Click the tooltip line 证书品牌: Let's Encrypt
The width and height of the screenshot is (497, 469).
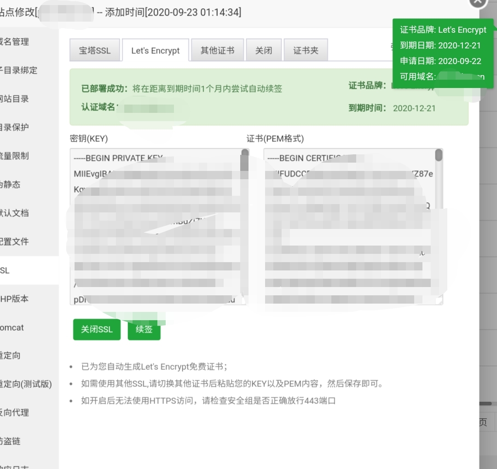tap(443, 30)
